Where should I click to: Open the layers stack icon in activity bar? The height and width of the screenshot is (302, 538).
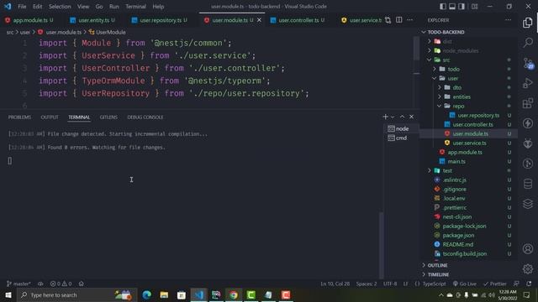[528, 204]
